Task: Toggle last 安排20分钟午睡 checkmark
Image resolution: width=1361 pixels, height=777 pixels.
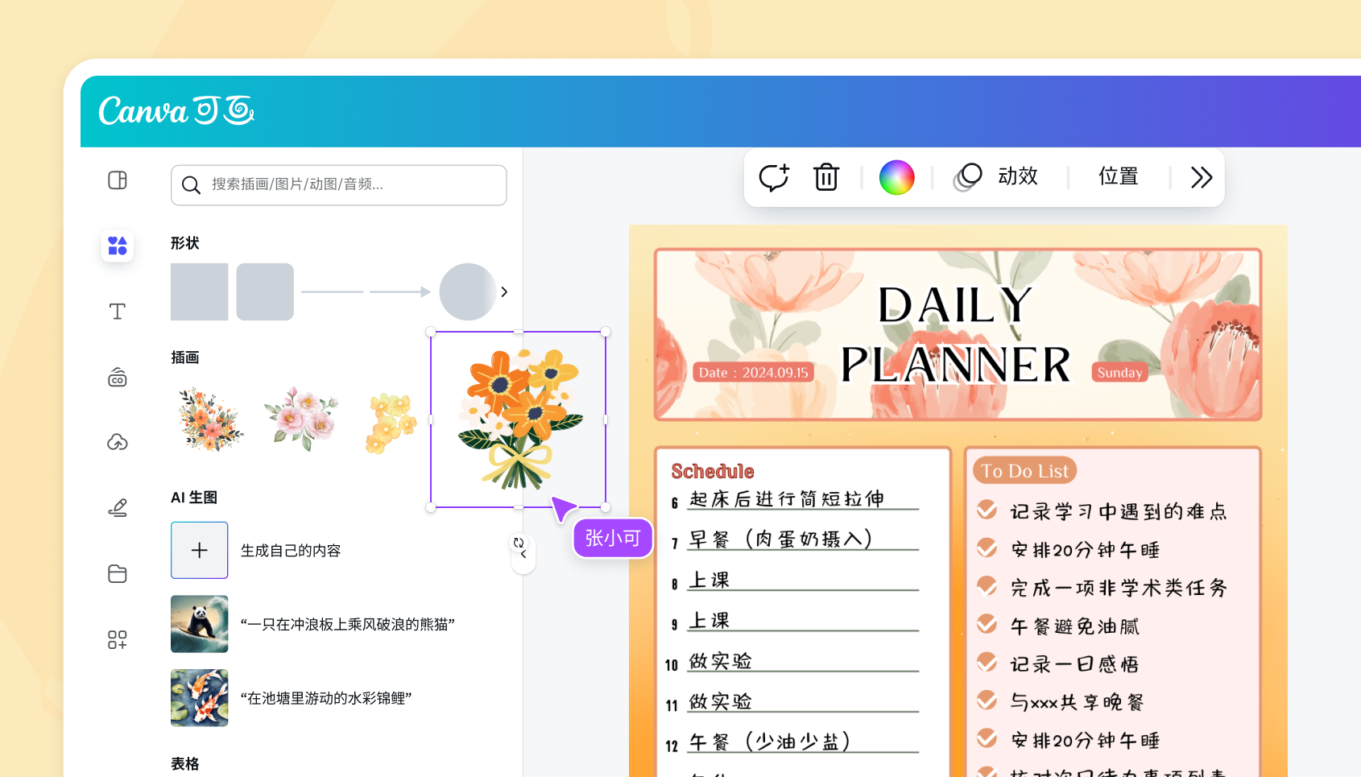Action: click(987, 738)
